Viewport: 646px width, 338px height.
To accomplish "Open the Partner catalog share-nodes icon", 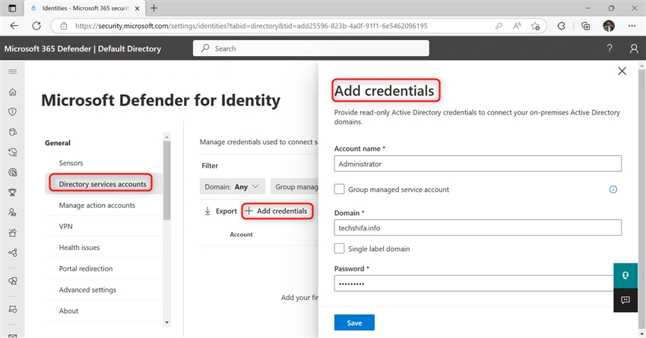I will (13, 252).
